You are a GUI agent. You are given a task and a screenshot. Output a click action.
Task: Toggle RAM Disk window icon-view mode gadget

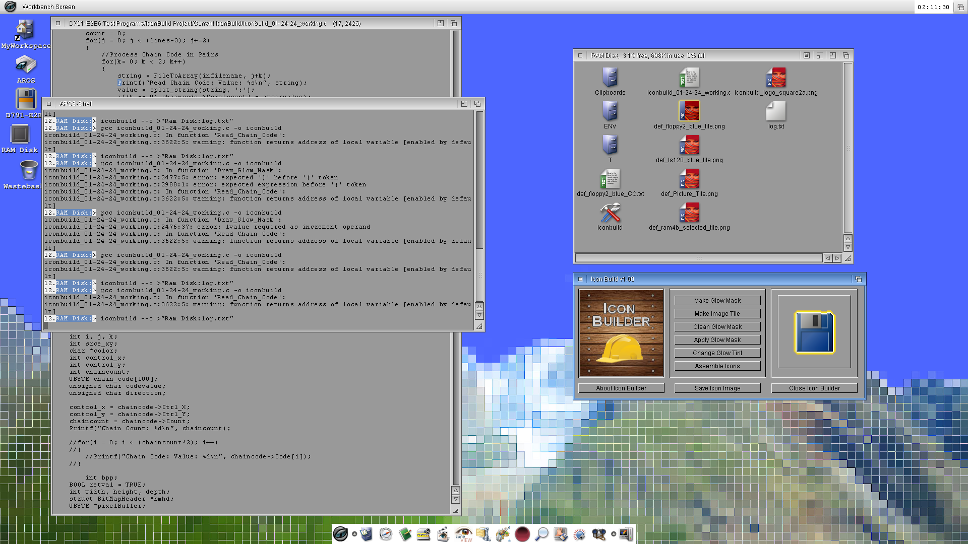[x=806, y=55]
